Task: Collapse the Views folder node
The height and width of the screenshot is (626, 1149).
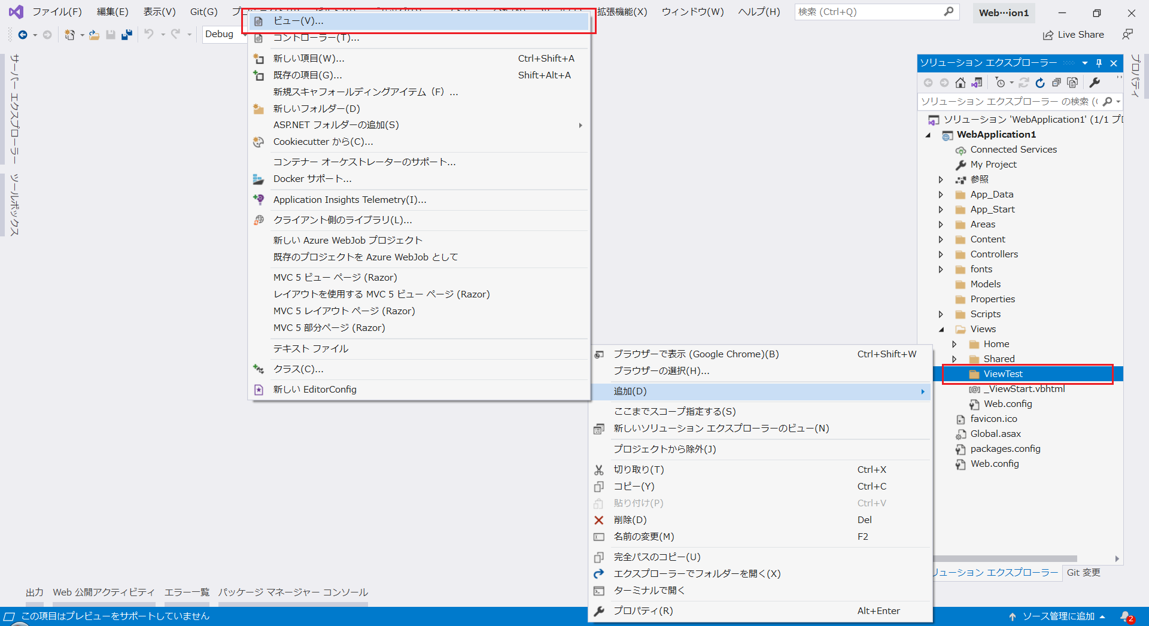Action: pyautogui.click(x=941, y=329)
